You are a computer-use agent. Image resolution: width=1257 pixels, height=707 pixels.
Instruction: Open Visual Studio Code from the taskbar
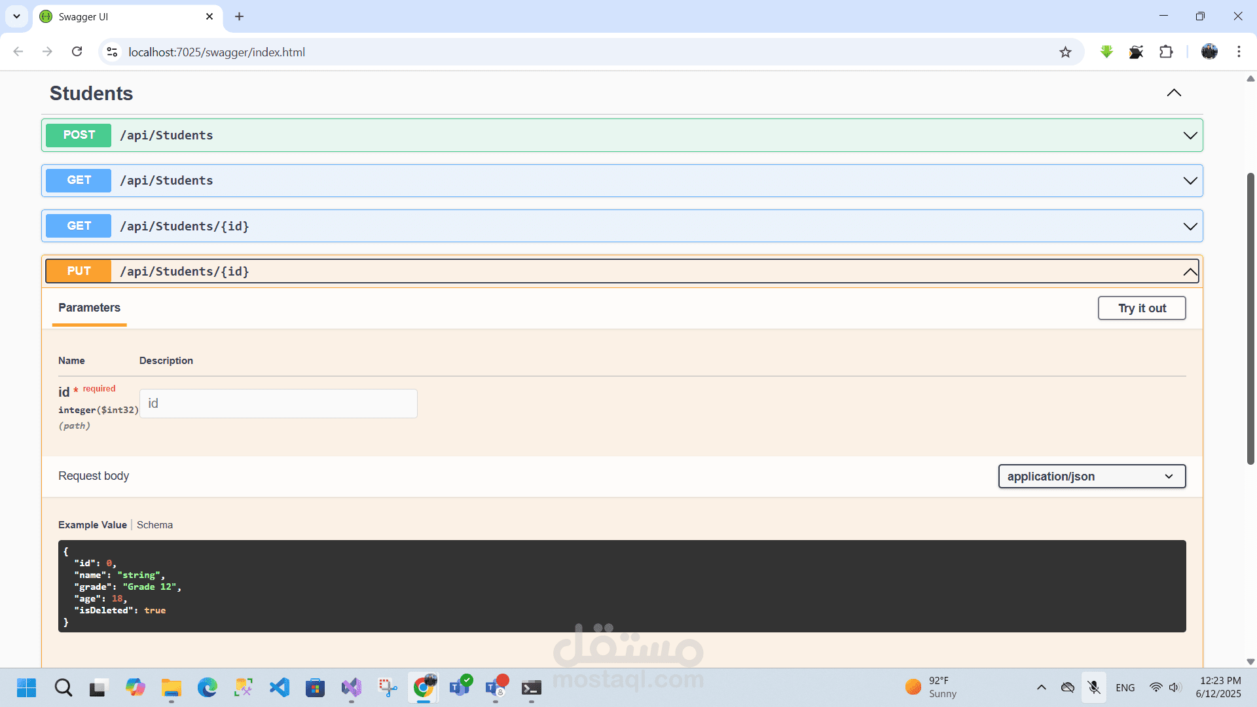[280, 687]
